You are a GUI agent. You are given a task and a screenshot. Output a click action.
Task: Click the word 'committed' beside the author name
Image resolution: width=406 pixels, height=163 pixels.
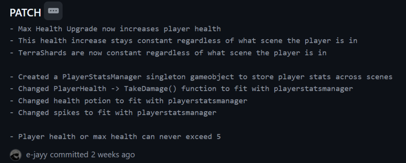pos(69,155)
